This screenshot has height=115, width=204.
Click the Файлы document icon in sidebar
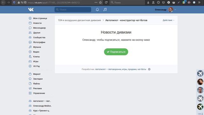(x=30, y=84)
